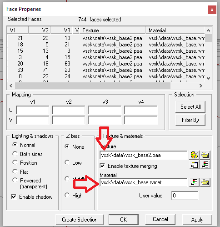The image size is (220, 227).
Task: Click the Material path input field
Action: (x=144, y=182)
